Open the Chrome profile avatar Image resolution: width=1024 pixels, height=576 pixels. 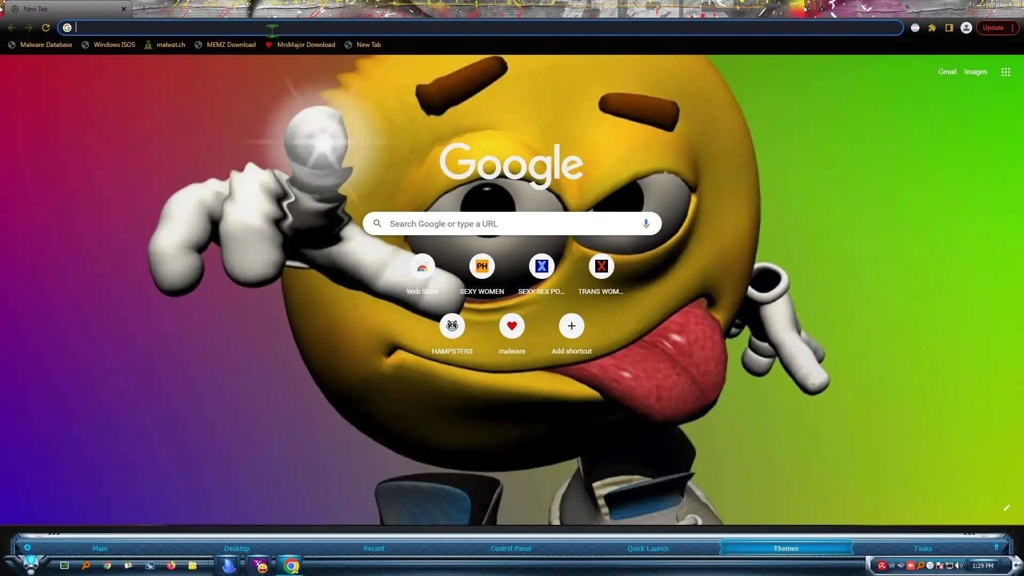coord(966,28)
